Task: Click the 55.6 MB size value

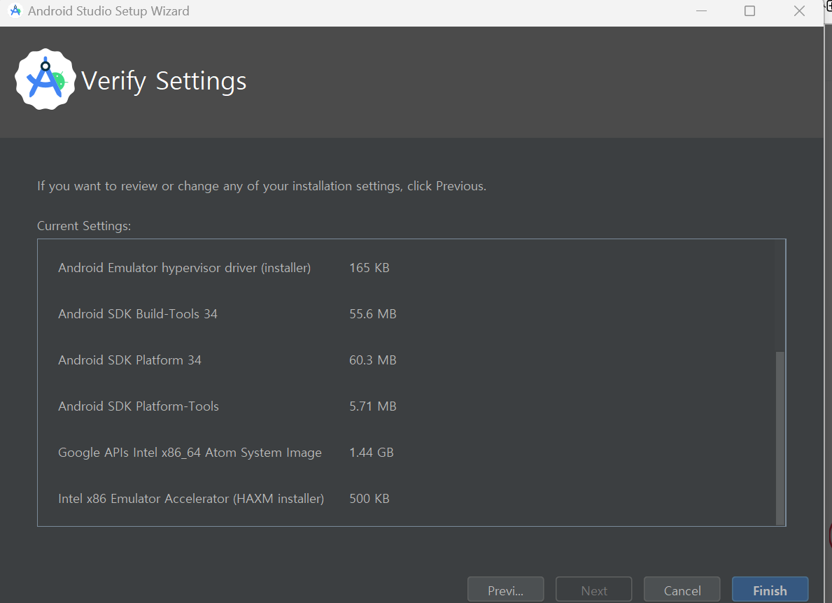Action: tap(373, 314)
